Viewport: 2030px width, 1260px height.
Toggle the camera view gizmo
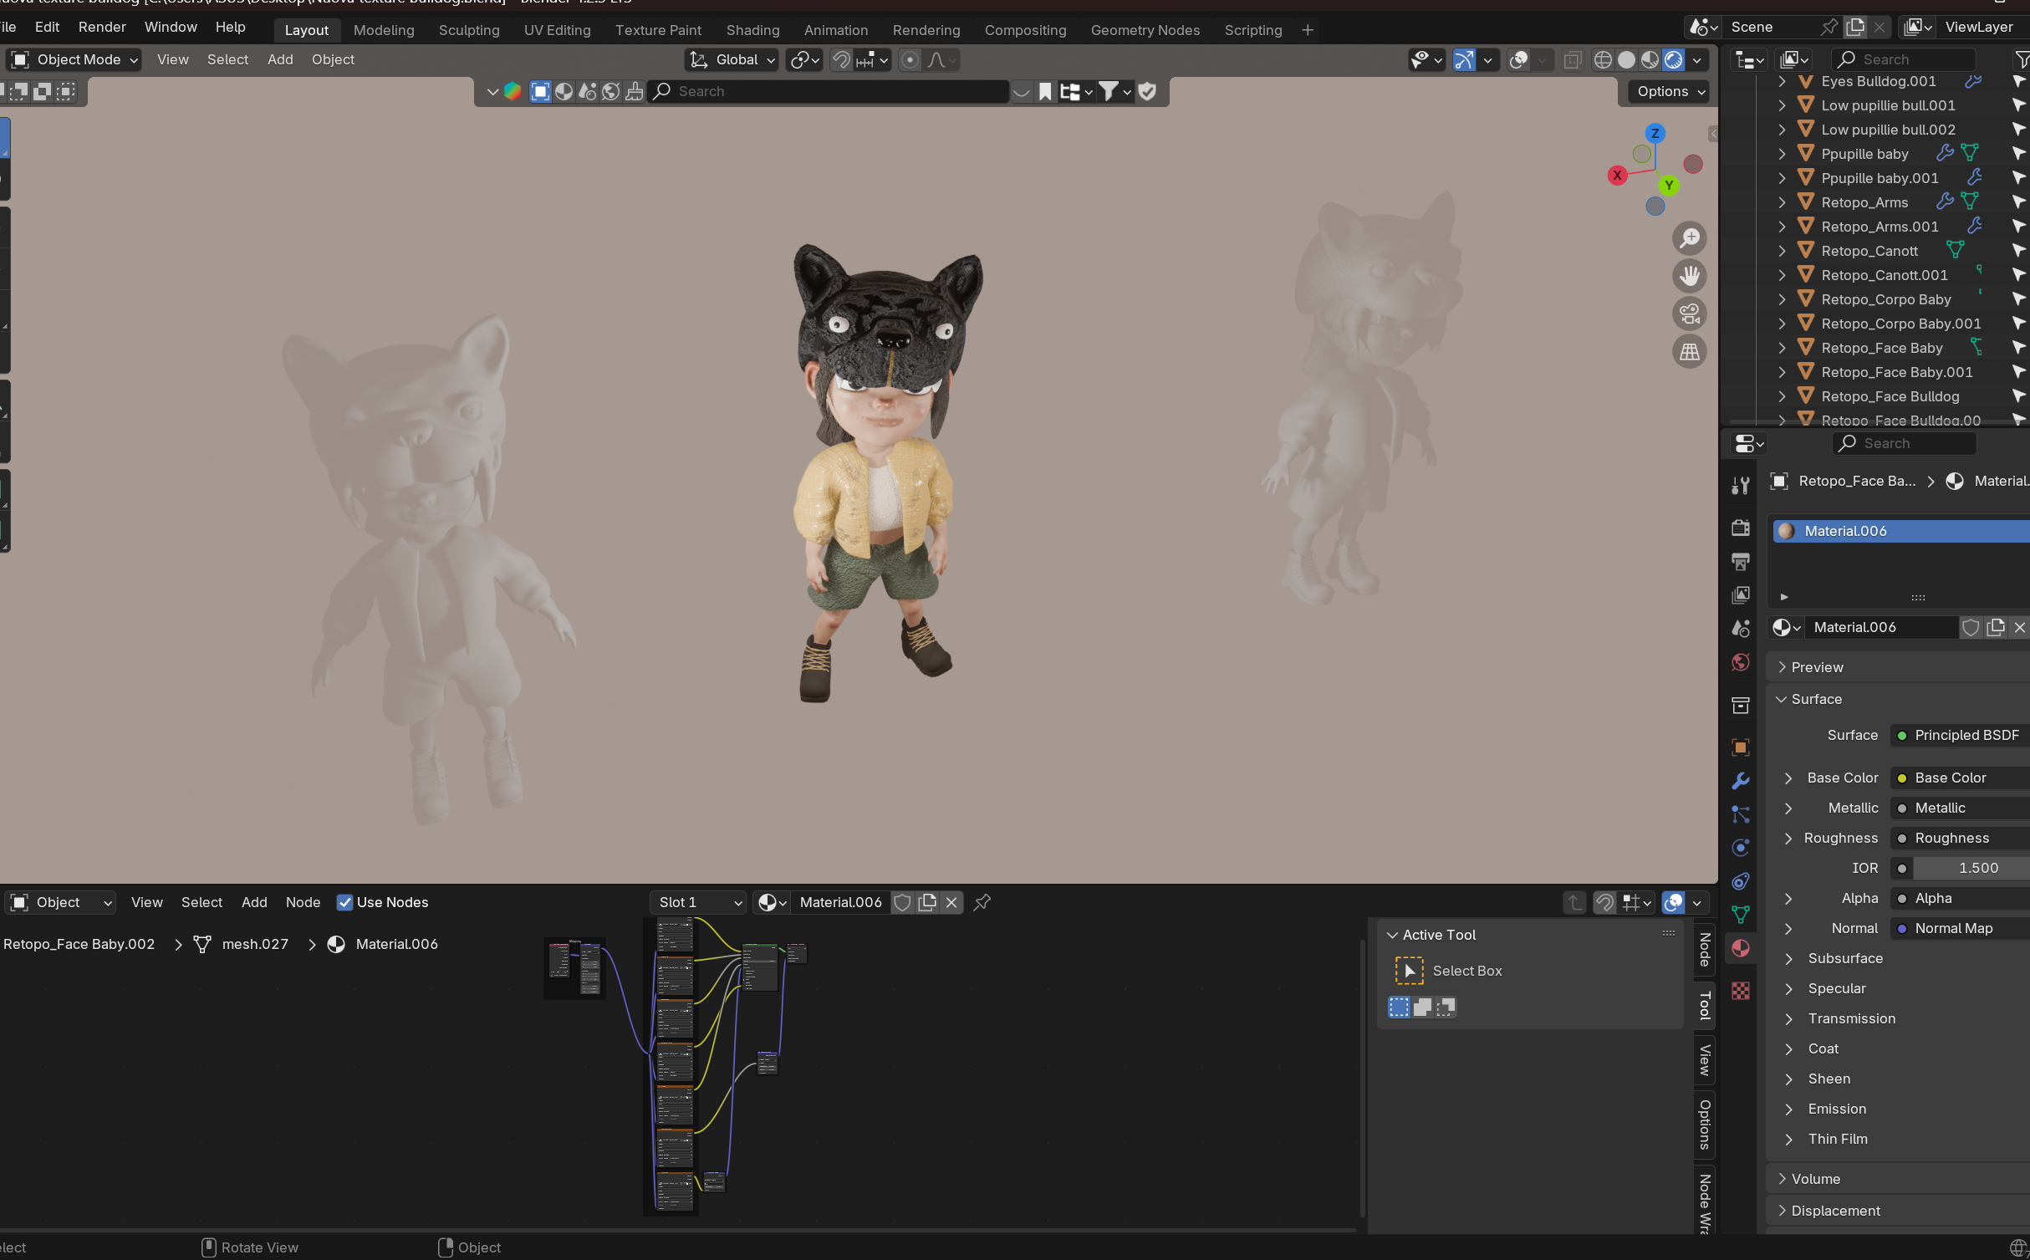point(1690,314)
